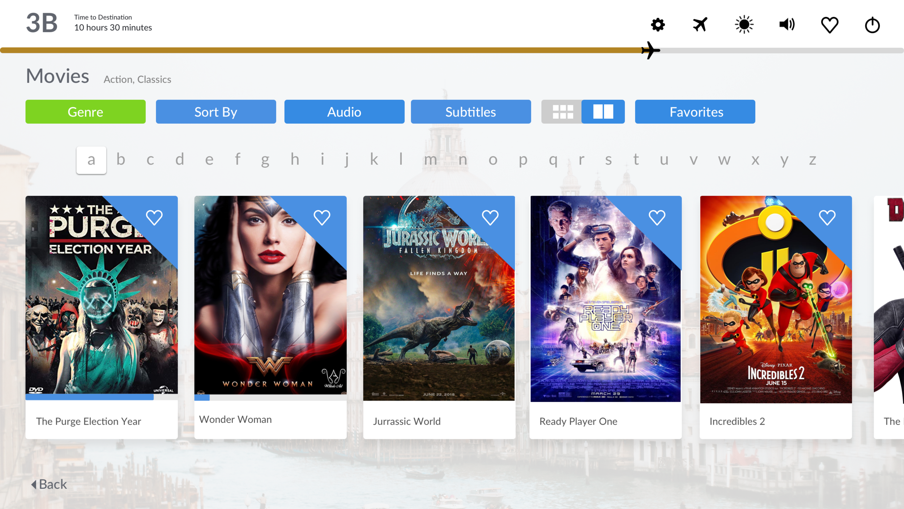
Task: Jump to movies starting with f
Action: 238,159
